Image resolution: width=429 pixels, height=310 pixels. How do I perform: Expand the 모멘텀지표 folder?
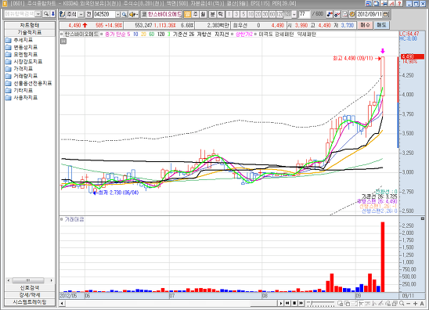(x=22, y=54)
